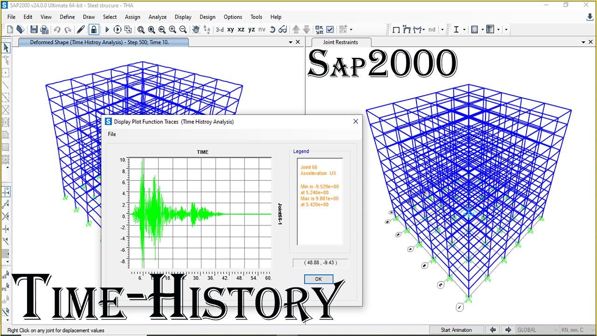Click the download arrow icon top right
Screen dimensions: 597x336
590,17
